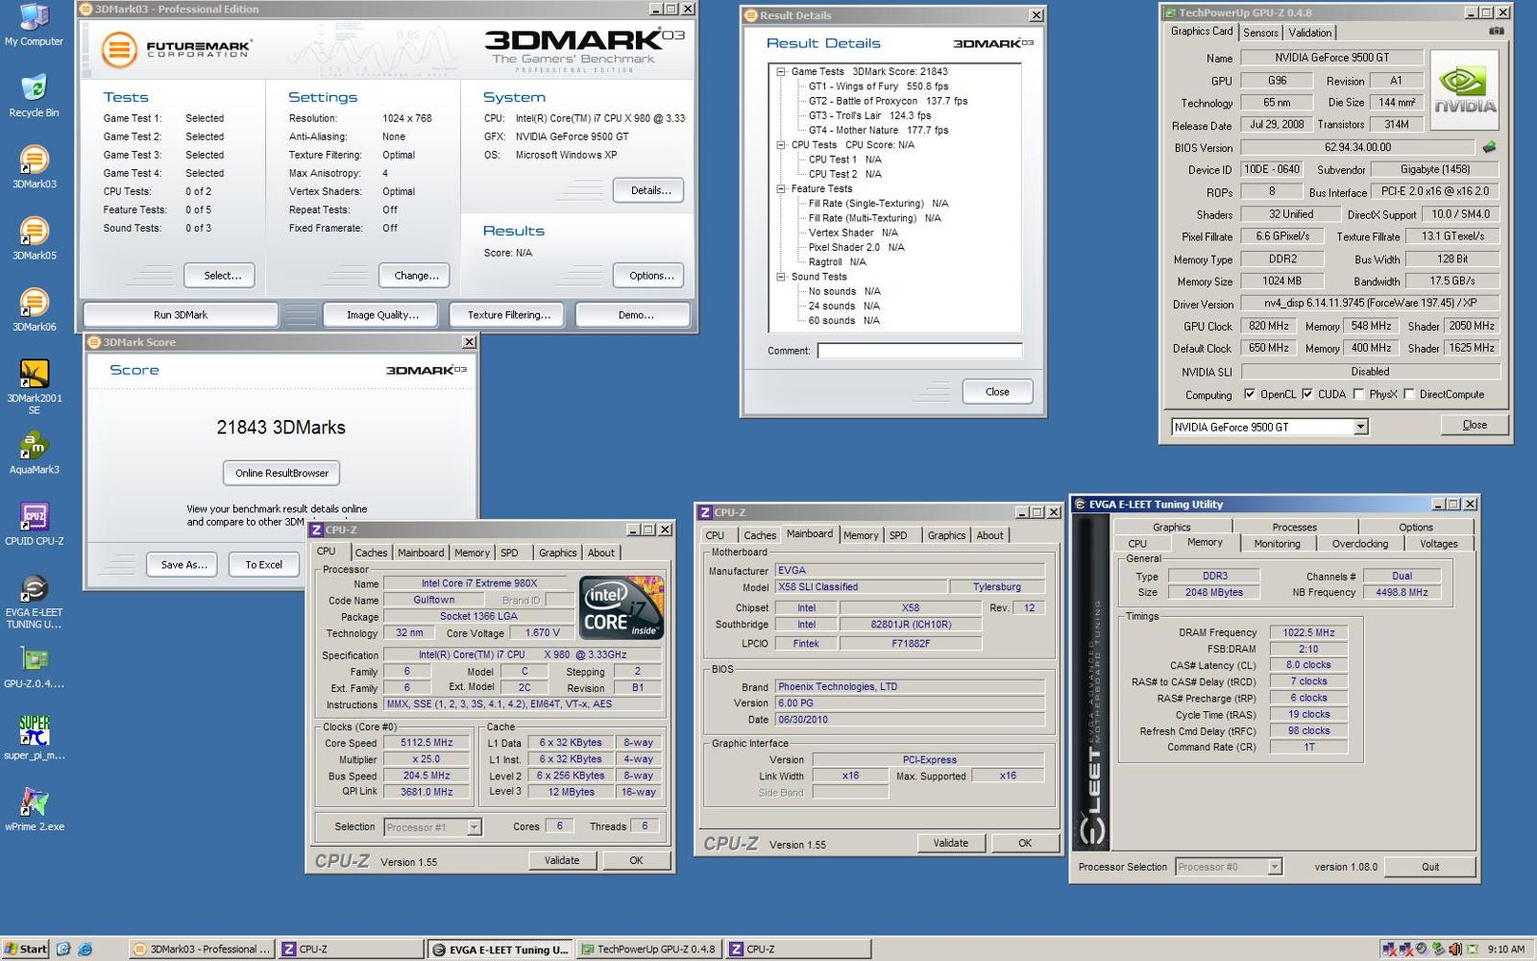Open GPU-Z.0.4 desktop icon
The image size is (1537, 961).
coord(34,668)
